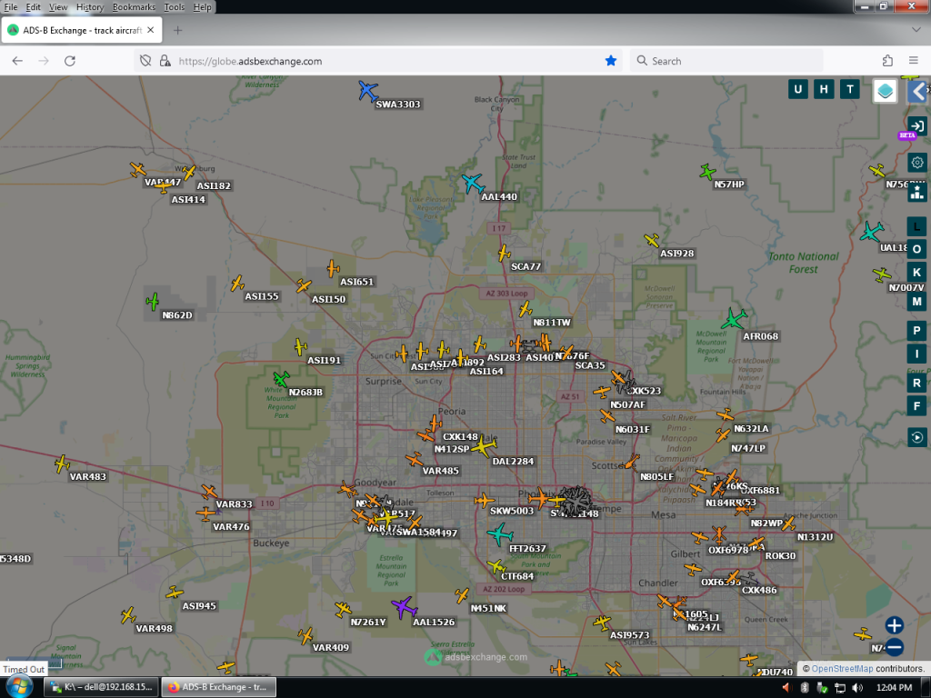Screen dimensions: 931x698
Task: Select the ASI928 aircraft icon
Action: pyautogui.click(x=651, y=240)
